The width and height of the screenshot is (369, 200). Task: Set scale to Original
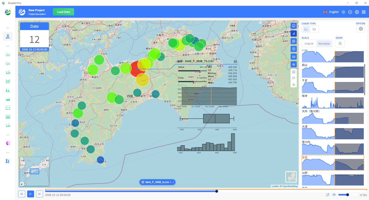tap(309, 44)
